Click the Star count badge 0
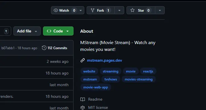 pos(148,10)
